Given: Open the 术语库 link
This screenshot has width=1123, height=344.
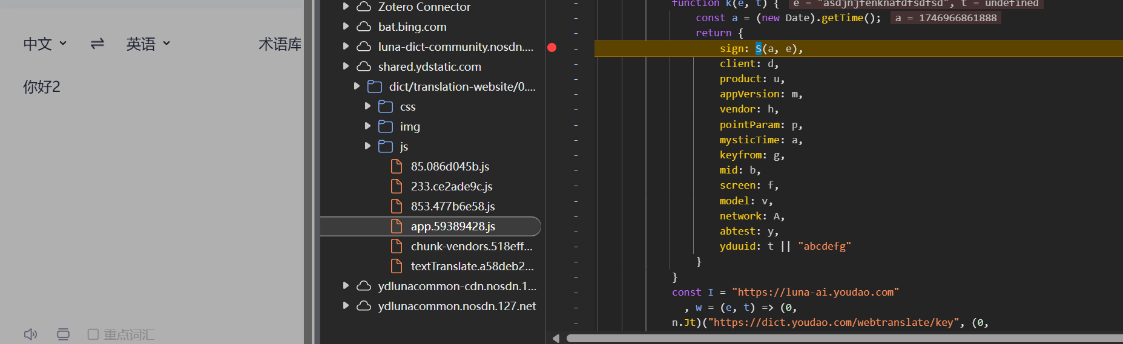Looking at the screenshot, I should [x=280, y=44].
